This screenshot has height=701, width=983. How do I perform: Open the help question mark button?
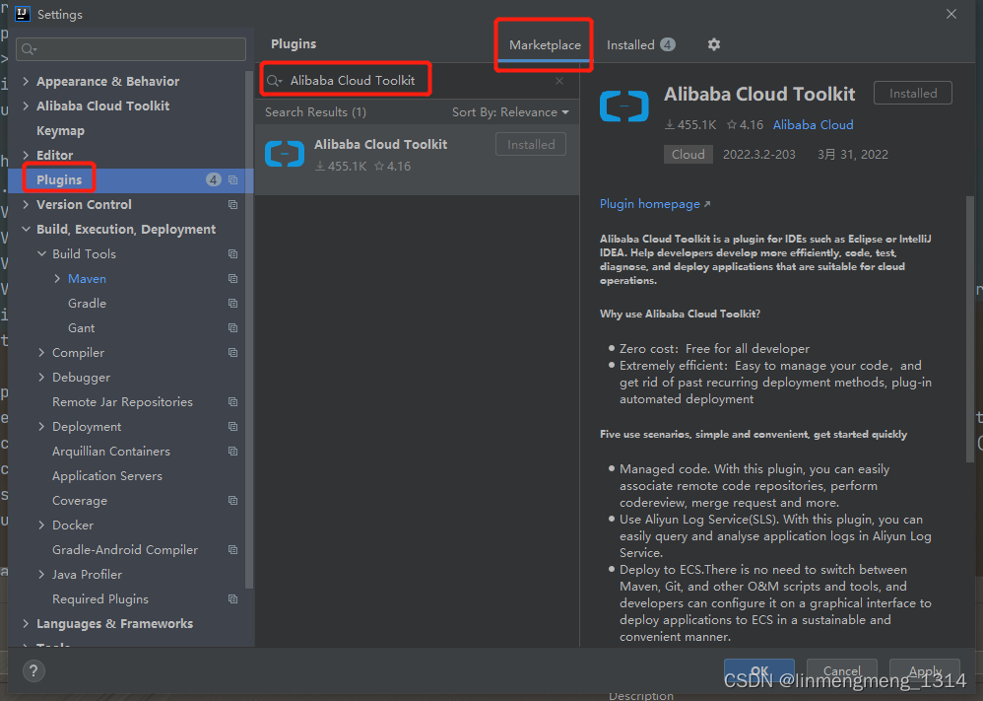(33, 670)
